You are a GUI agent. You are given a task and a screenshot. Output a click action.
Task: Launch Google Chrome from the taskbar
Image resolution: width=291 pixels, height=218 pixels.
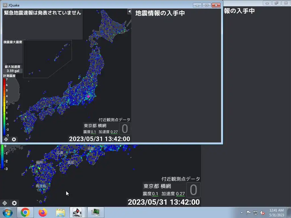pyautogui.click(x=25, y=212)
